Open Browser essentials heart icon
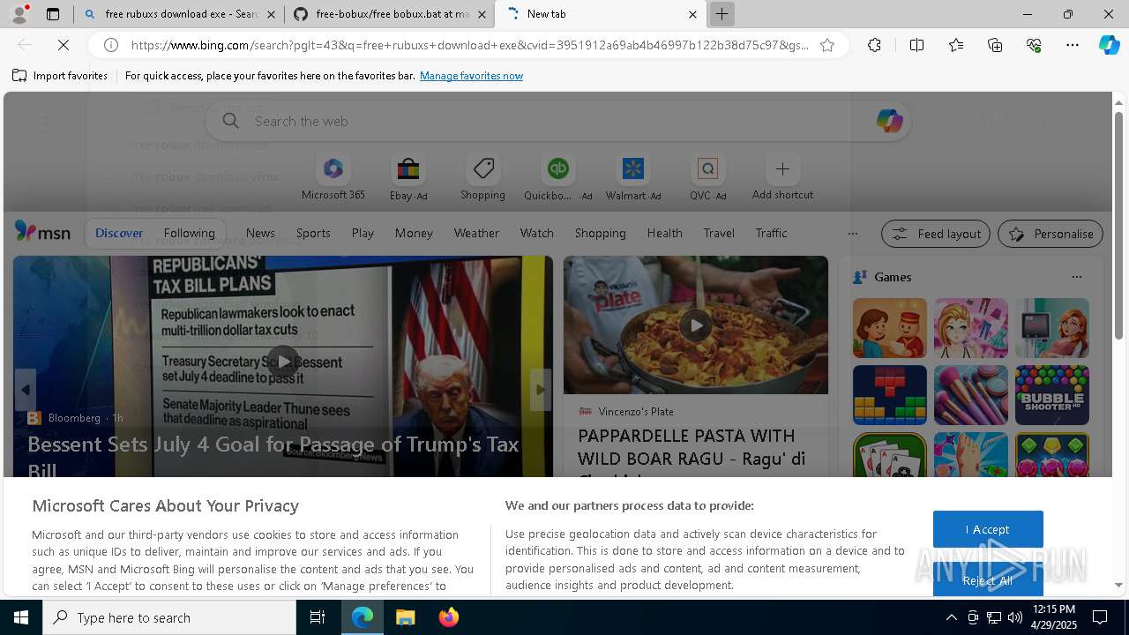 [1034, 45]
